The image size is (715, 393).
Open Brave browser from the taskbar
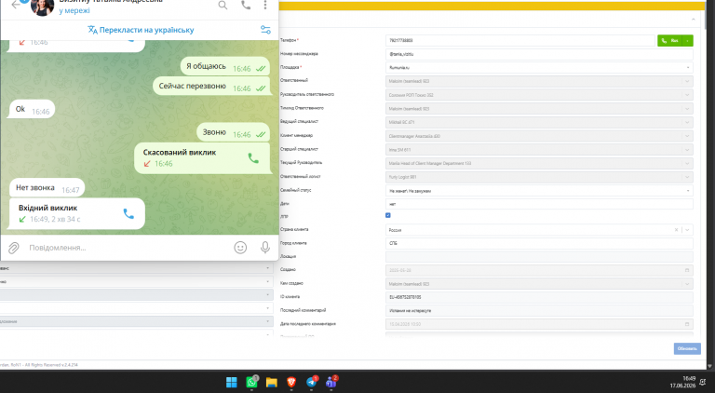click(x=291, y=382)
